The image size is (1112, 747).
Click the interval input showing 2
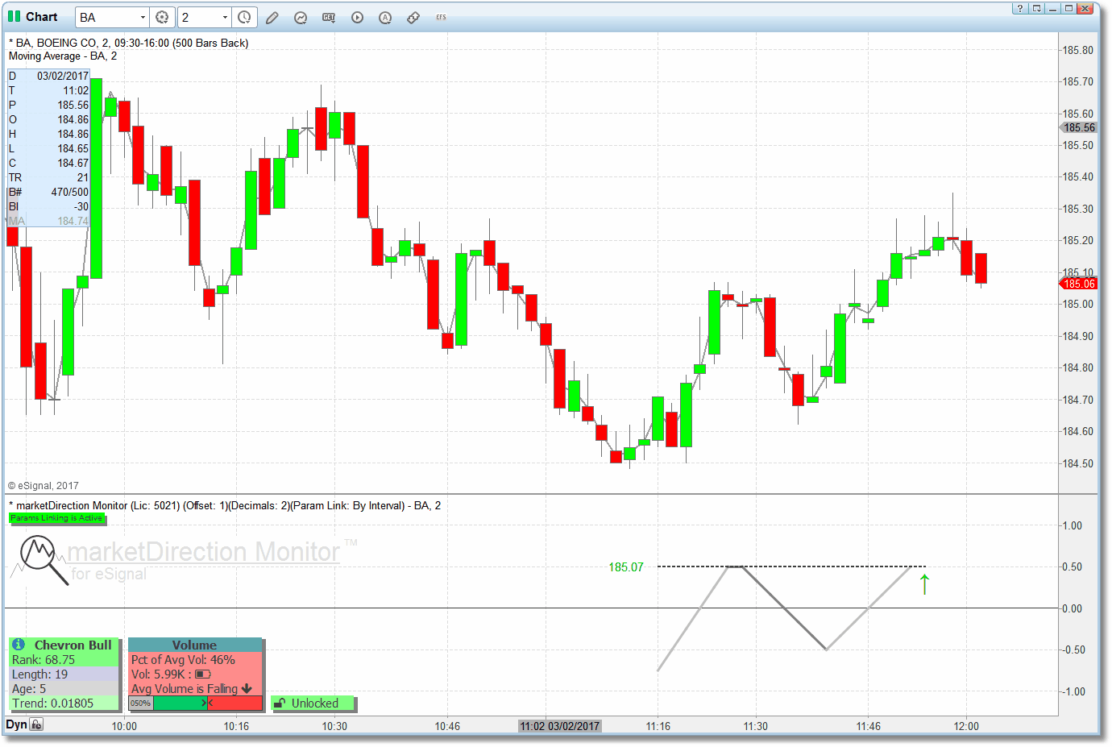click(199, 17)
